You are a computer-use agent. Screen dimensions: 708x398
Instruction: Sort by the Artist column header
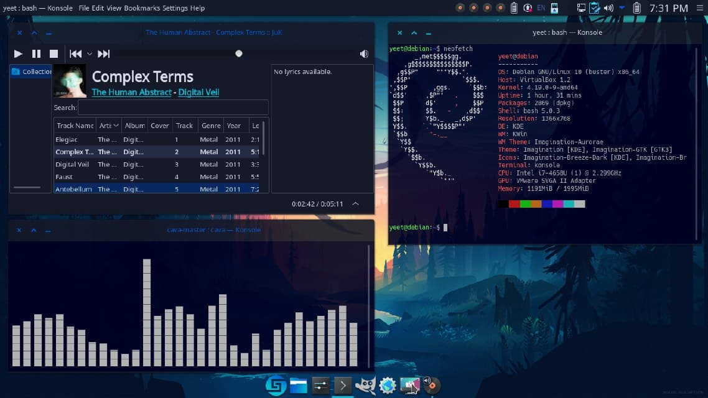(108, 126)
